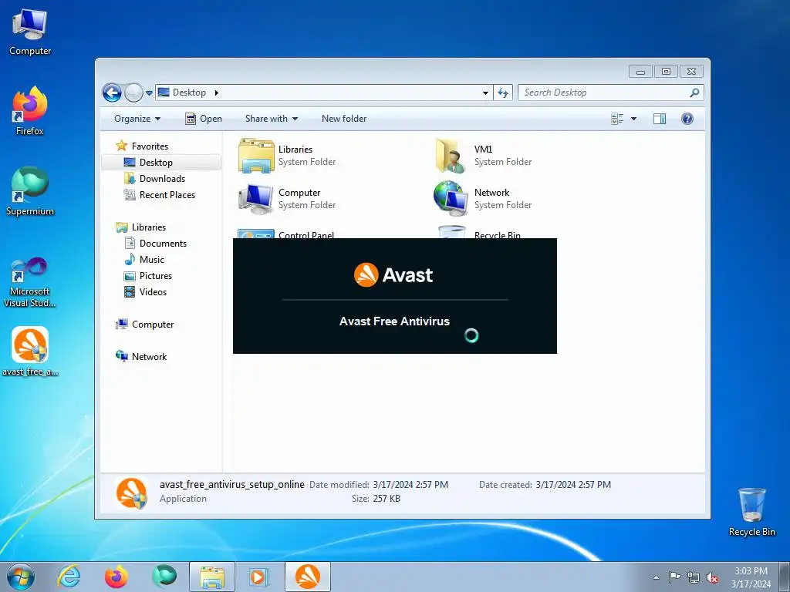
Task: Click the avast_free_antivirus_setup_online filename in details pane
Action: click(231, 484)
